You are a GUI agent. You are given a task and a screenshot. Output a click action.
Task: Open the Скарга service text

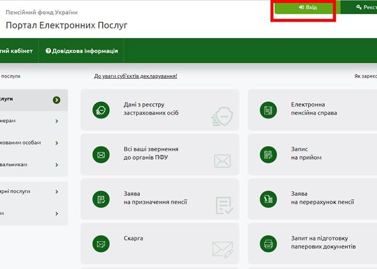point(134,238)
